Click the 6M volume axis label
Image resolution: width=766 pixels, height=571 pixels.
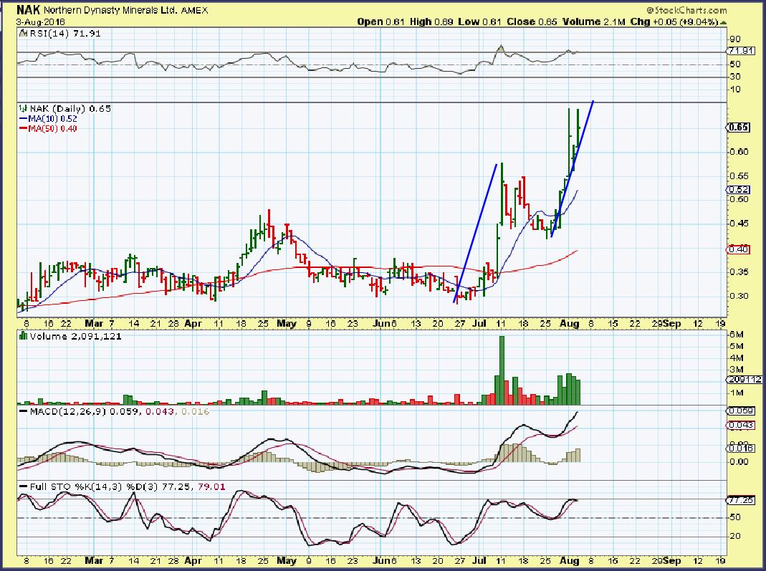(x=736, y=335)
